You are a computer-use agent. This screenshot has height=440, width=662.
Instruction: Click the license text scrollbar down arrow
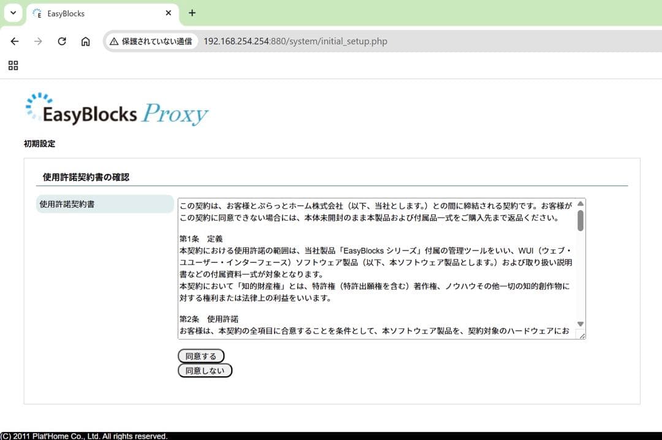[580, 324]
